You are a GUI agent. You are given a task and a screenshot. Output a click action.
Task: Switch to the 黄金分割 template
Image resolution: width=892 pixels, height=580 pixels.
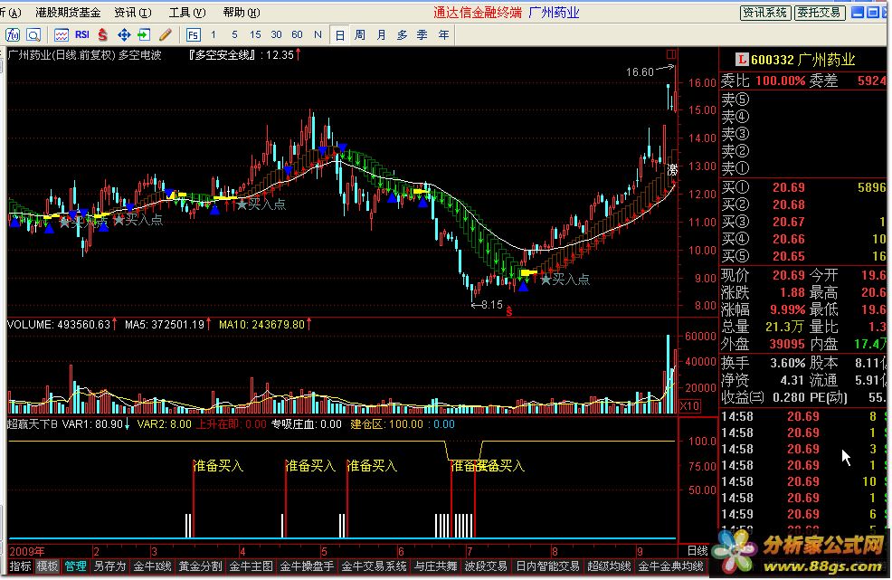(x=200, y=566)
